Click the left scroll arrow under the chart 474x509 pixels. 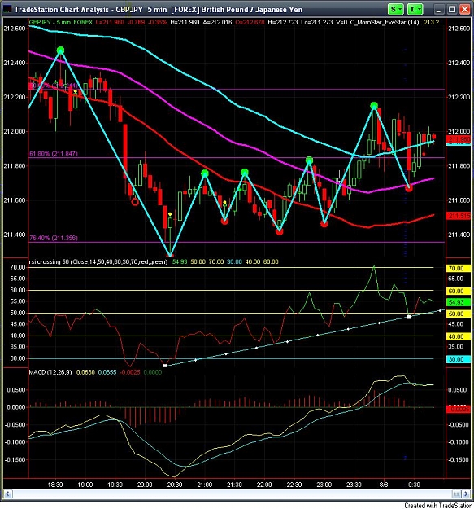click(8, 494)
